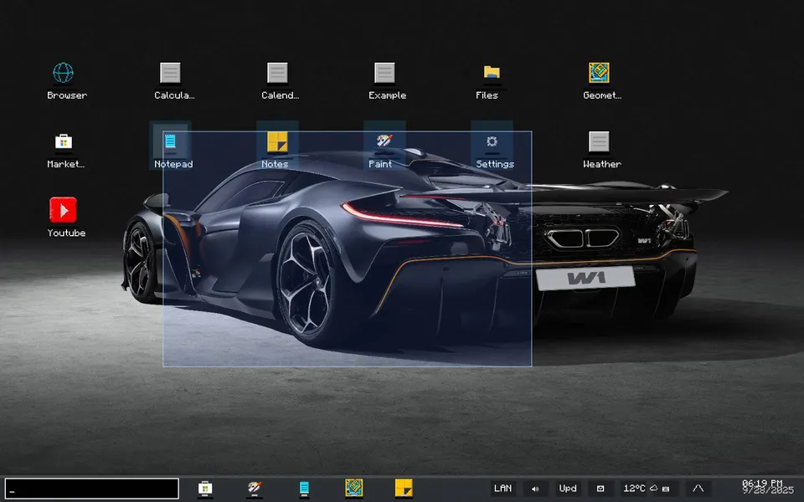Viewport: 804px width, 502px height.
Task: Open the Calendar desktop shortcut
Action: click(277, 73)
